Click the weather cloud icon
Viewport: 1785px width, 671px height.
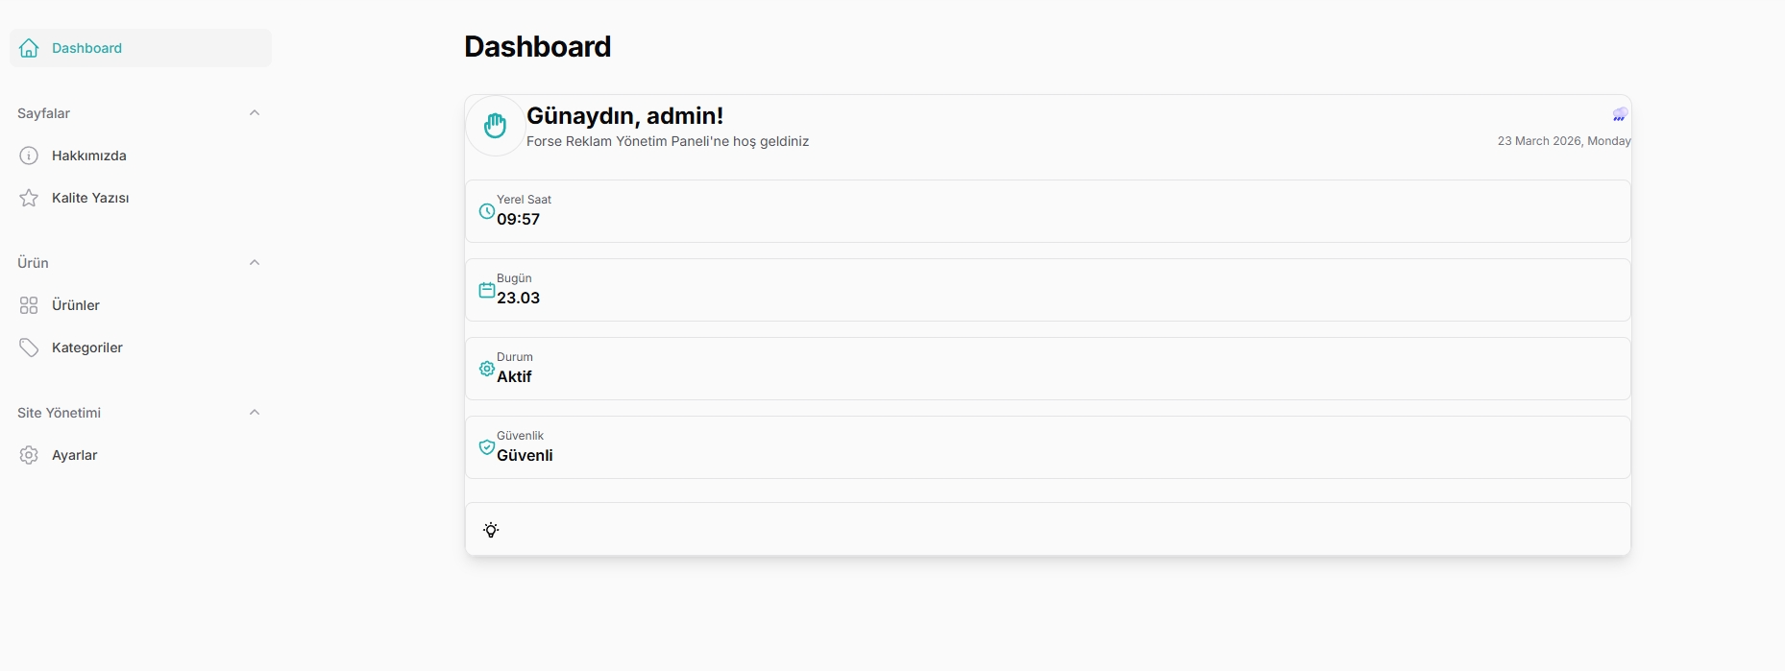pyautogui.click(x=1620, y=115)
